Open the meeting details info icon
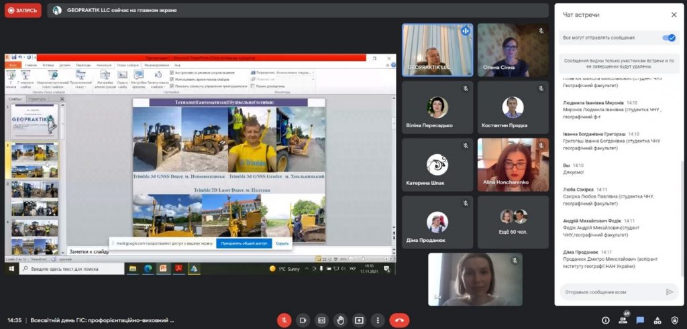 (x=606, y=320)
